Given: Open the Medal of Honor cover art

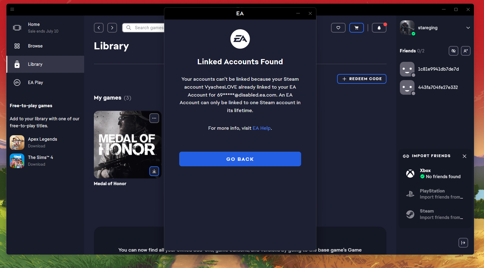Looking at the screenshot, I should (128, 145).
